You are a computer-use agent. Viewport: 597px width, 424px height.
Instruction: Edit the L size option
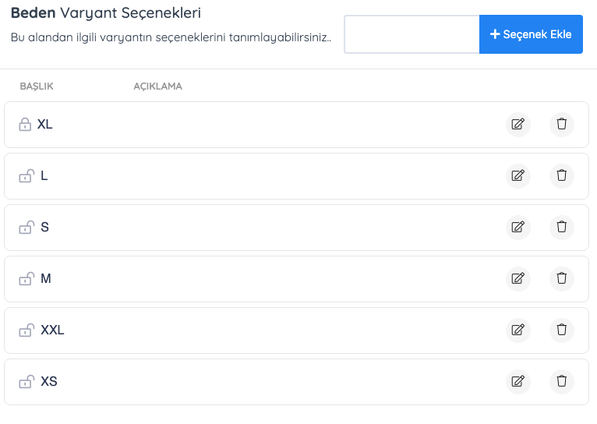tap(518, 176)
